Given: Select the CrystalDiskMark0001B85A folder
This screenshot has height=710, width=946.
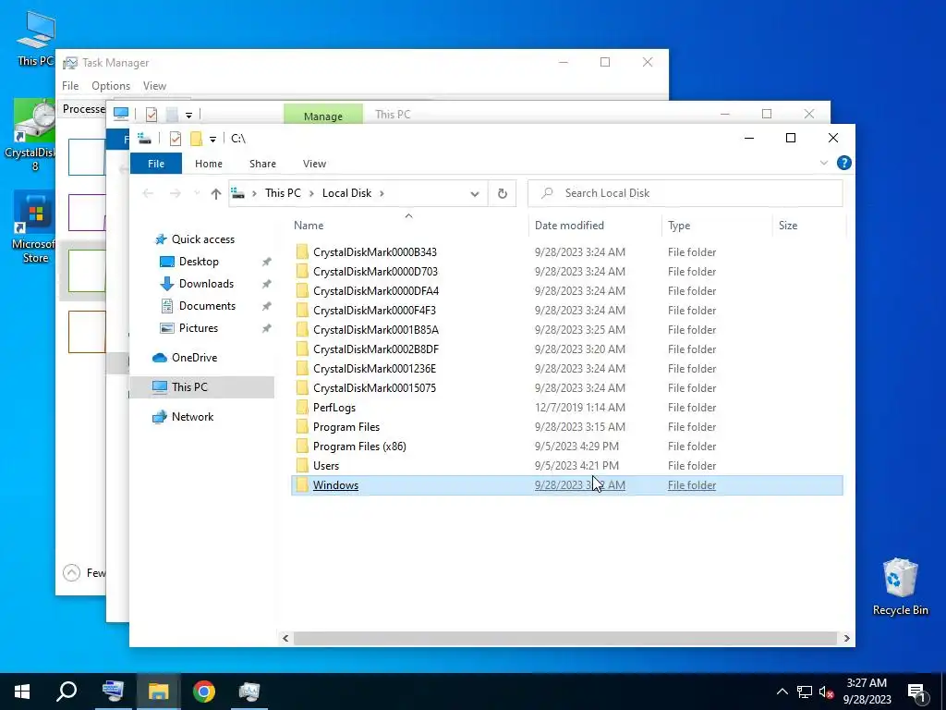Looking at the screenshot, I should [x=376, y=330].
